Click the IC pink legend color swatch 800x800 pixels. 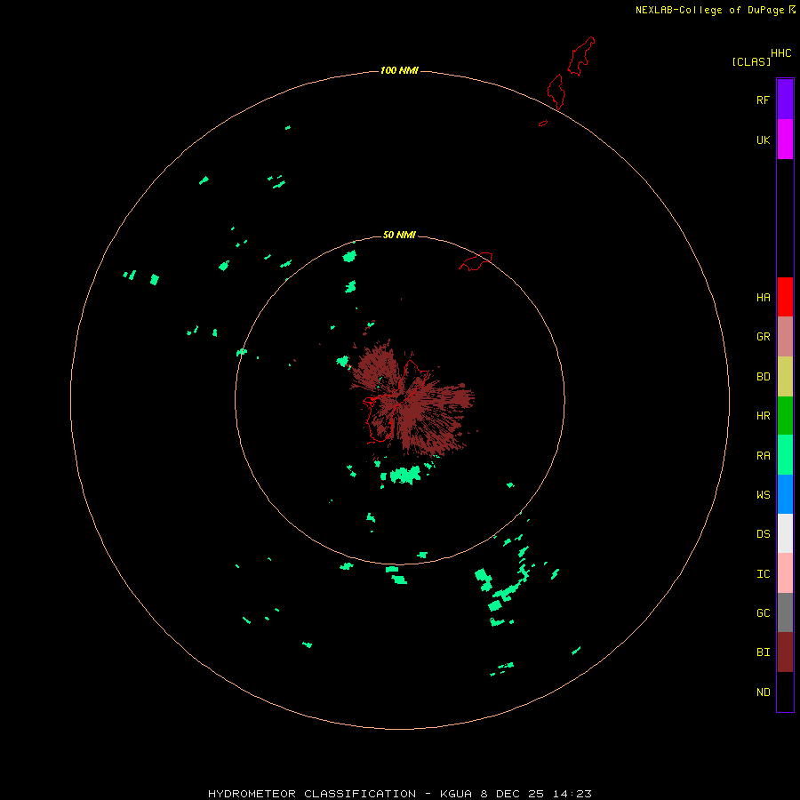coord(785,573)
